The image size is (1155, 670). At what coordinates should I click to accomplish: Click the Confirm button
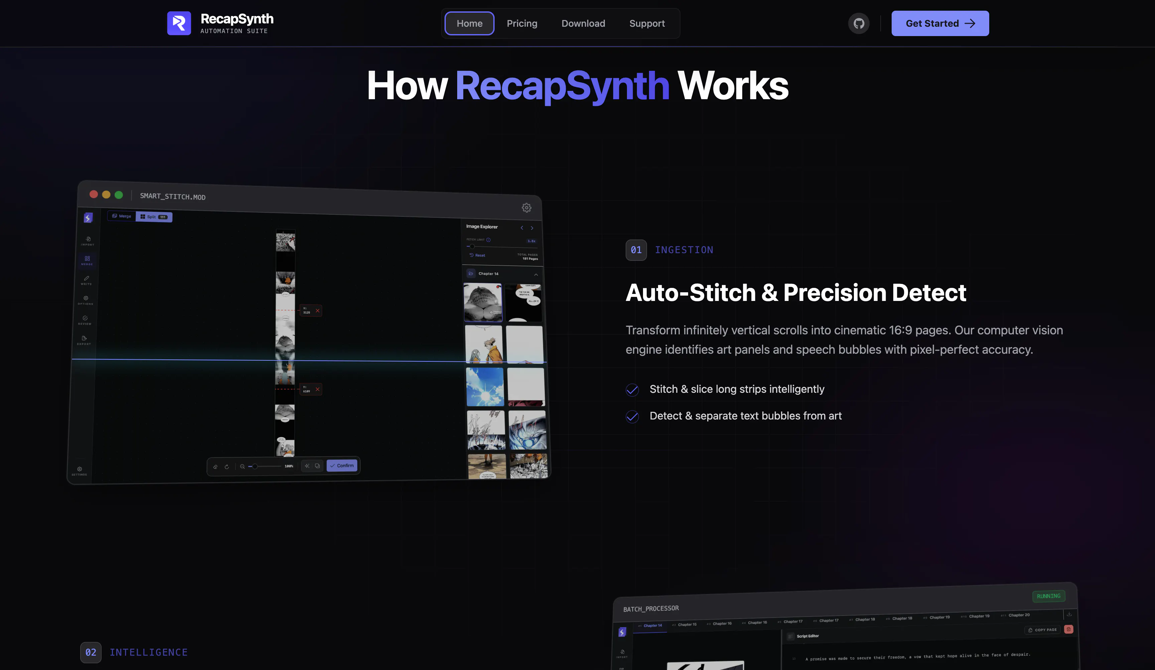click(342, 465)
